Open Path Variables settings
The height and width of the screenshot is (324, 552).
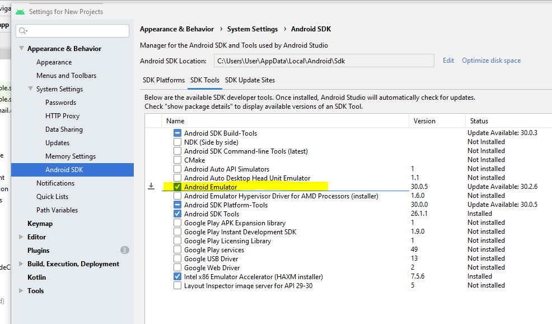tap(57, 210)
